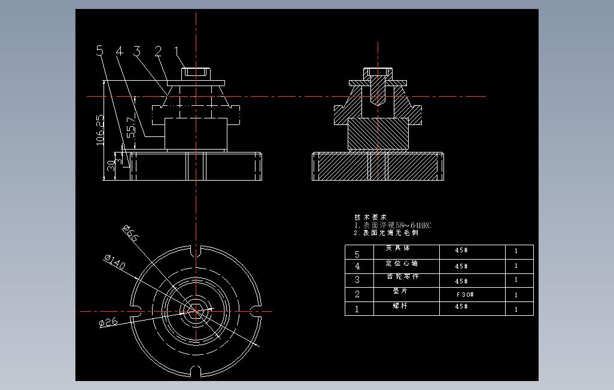Select note '2.表面光滑无毛刺'

click(386, 233)
